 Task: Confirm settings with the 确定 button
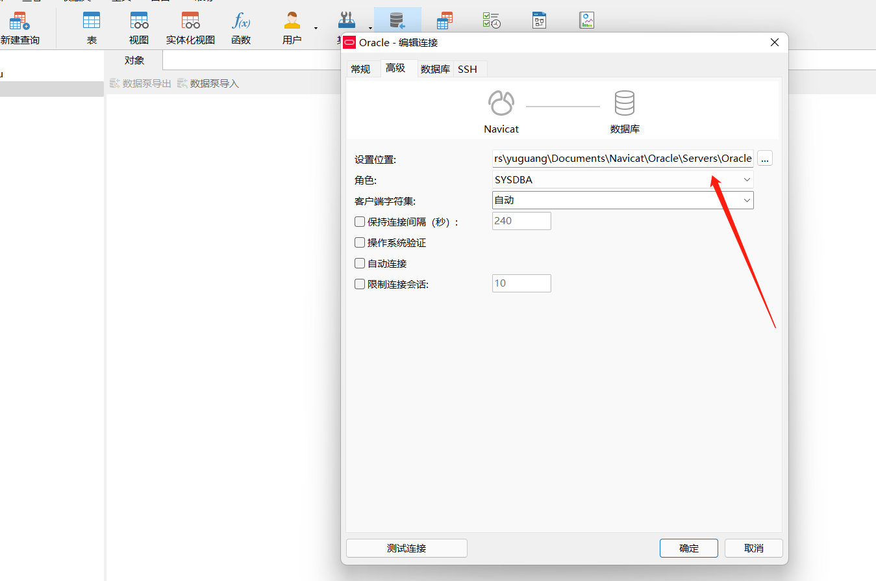[x=688, y=548]
